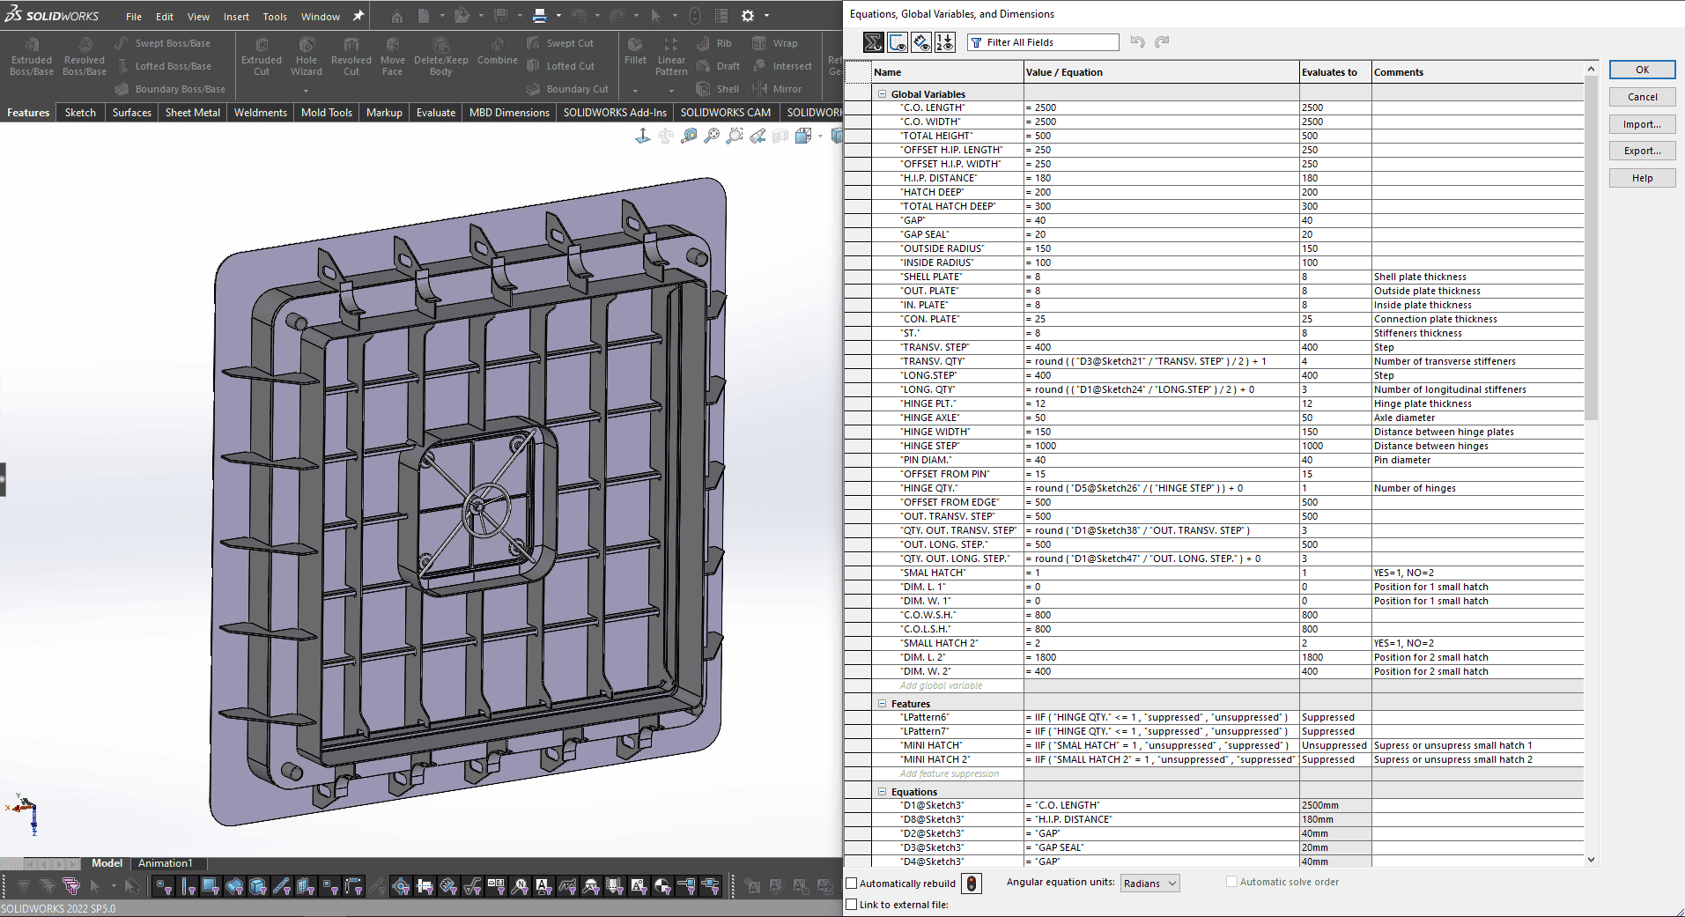The width and height of the screenshot is (1685, 917).
Task: Click the equations list scroll-down arrow
Action: 1591,860
